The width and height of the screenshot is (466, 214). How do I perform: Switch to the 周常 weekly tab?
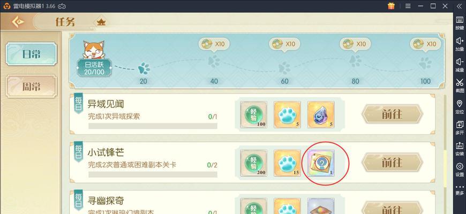pos(31,86)
